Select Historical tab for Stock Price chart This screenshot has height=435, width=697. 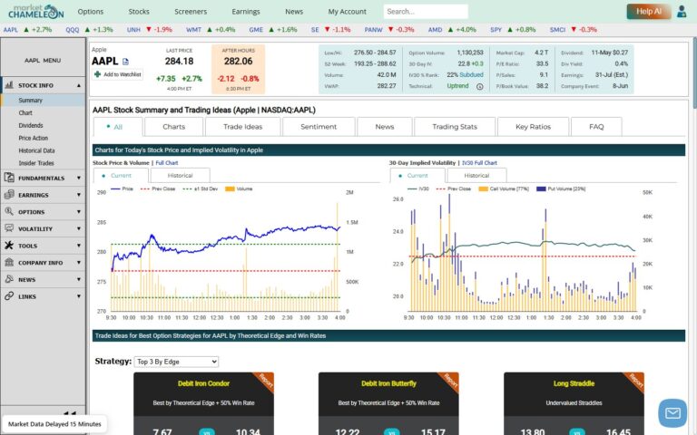[x=180, y=175]
